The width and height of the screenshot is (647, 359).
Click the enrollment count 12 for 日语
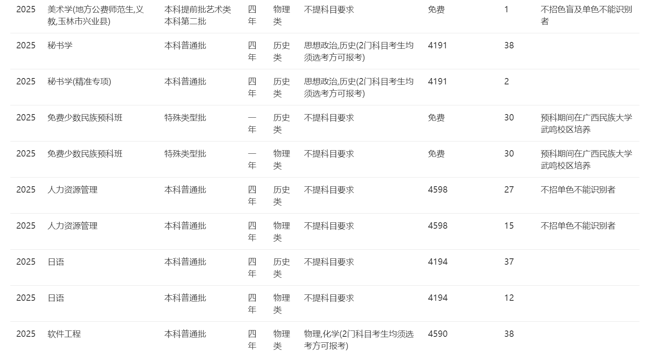[509, 298]
